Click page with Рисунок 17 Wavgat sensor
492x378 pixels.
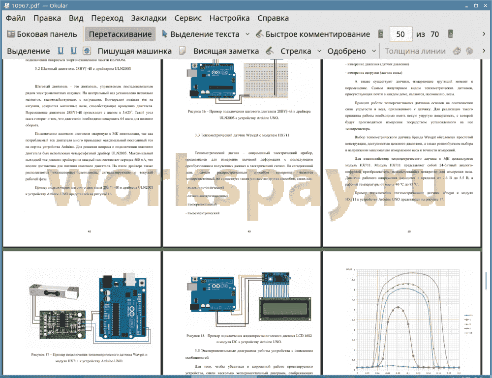(82, 313)
